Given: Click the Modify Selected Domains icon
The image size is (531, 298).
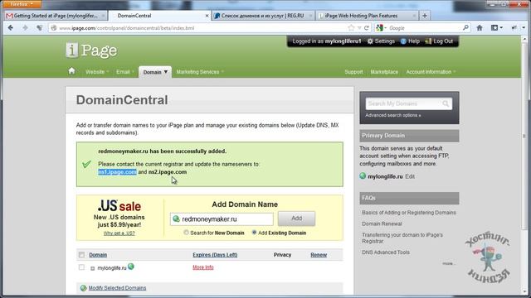Looking at the screenshot, I should pyautogui.click(x=83, y=288).
